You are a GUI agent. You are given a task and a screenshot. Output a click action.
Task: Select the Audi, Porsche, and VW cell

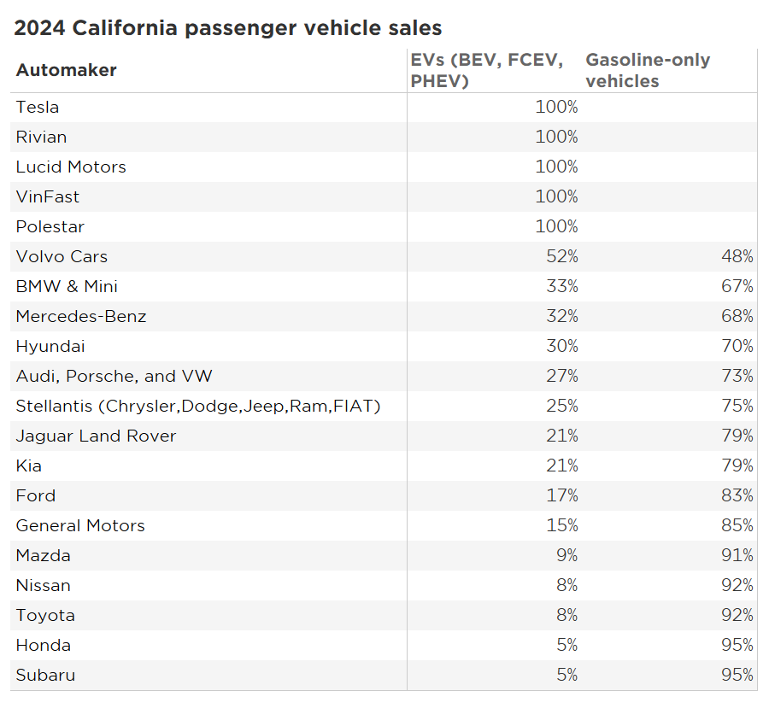pos(114,376)
